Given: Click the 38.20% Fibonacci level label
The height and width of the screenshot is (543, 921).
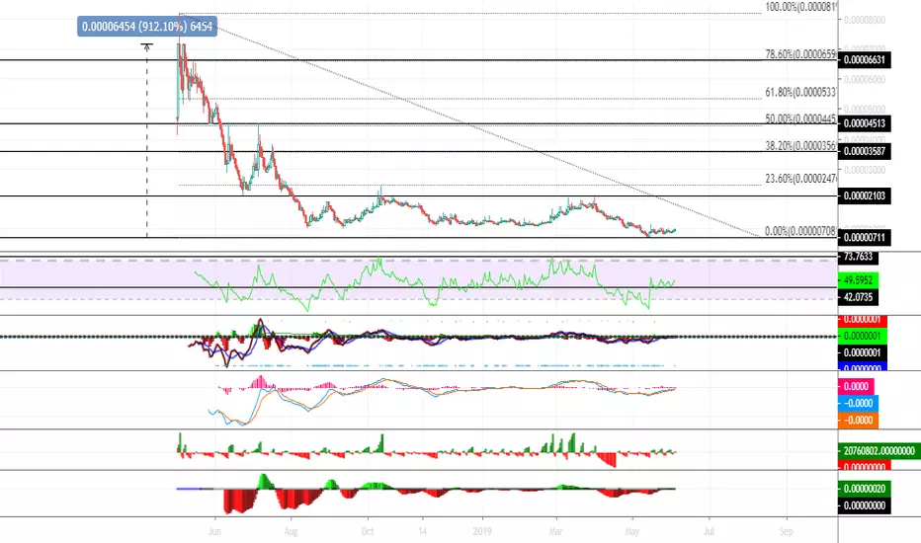Looking at the screenshot, I should [800, 145].
